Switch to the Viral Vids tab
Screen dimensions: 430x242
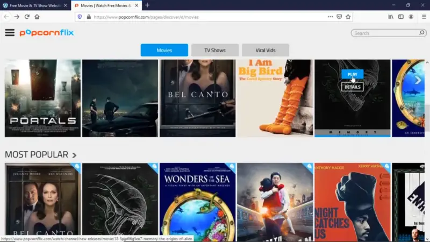(265, 50)
